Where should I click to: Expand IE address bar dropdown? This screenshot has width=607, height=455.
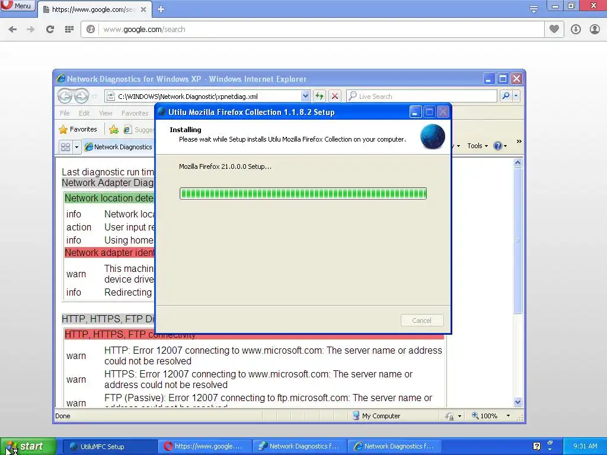tap(305, 96)
